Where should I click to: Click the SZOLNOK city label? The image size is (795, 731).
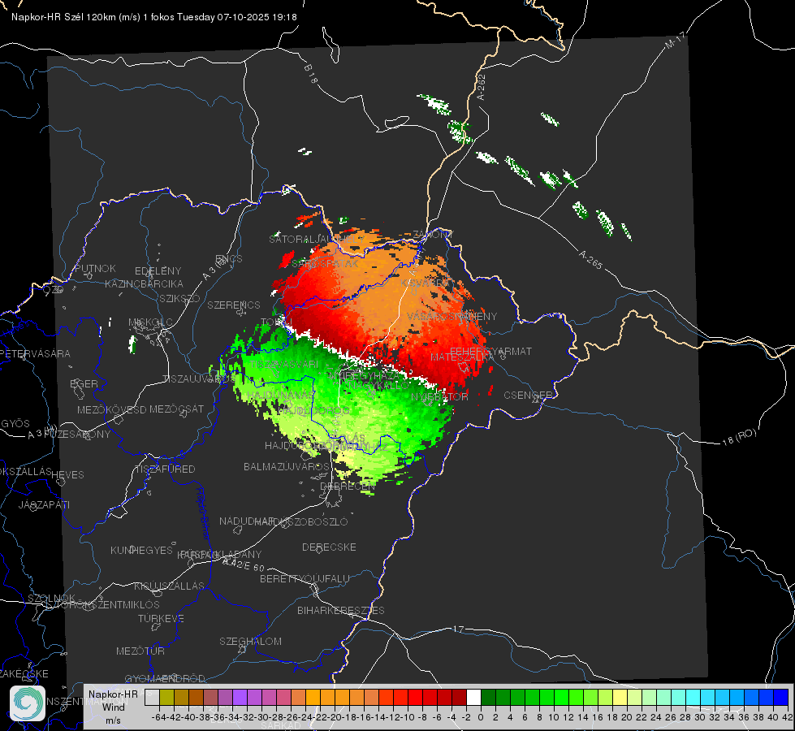pyautogui.click(x=51, y=598)
